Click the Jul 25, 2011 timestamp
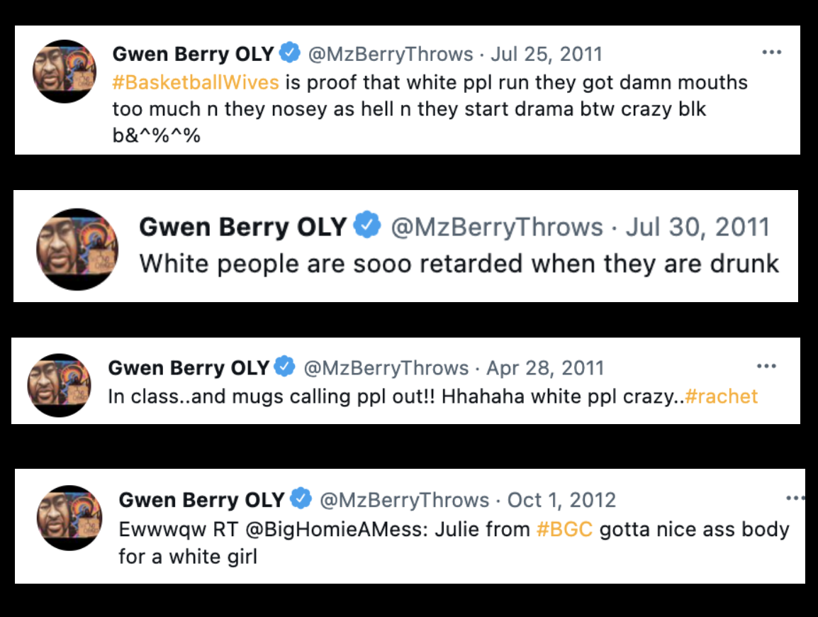 tap(546, 54)
